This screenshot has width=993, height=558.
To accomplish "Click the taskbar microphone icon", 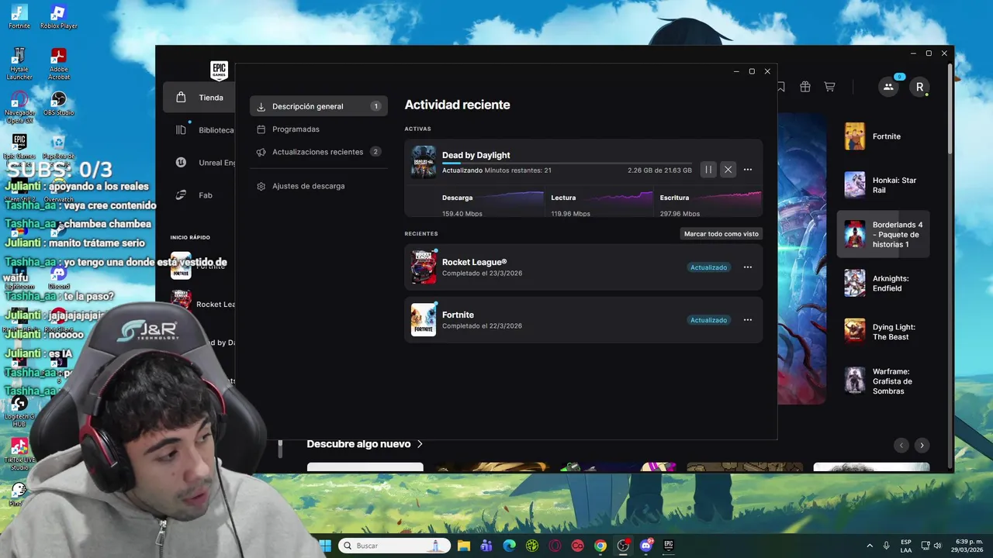I will point(886,546).
